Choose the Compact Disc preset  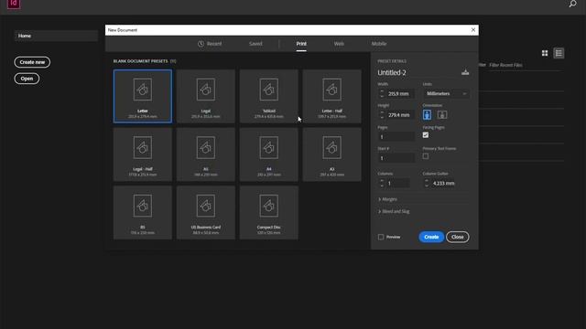268,213
